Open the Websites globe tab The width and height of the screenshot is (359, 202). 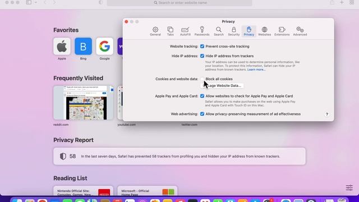pyautogui.click(x=264, y=31)
